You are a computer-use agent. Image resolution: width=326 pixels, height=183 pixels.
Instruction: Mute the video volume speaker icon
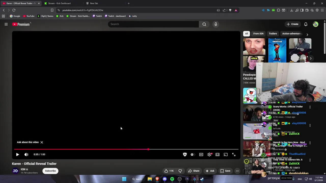[26, 155]
